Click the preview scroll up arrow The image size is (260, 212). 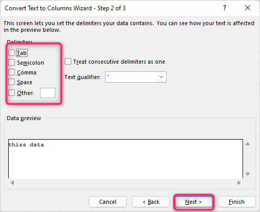[248, 144]
